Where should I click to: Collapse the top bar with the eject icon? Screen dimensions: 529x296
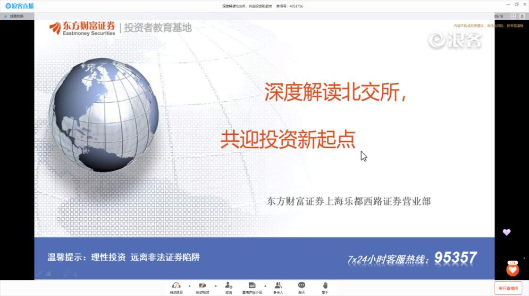[522, 16]
